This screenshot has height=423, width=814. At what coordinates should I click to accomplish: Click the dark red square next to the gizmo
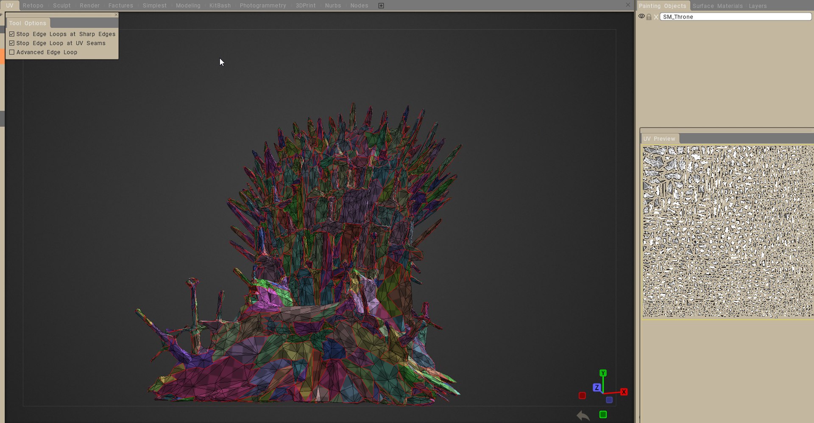[582, 395]
